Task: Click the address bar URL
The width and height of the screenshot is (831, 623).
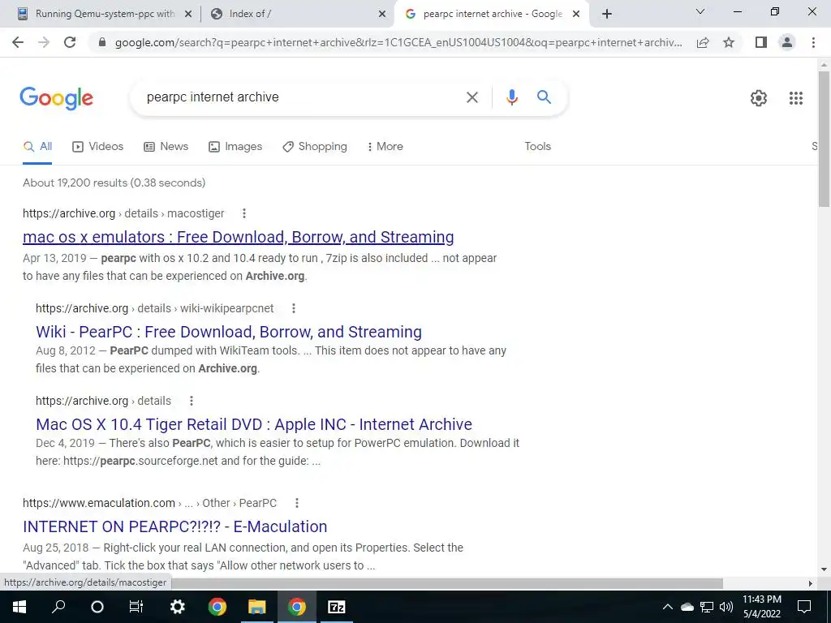Action: tap(398, 42)
